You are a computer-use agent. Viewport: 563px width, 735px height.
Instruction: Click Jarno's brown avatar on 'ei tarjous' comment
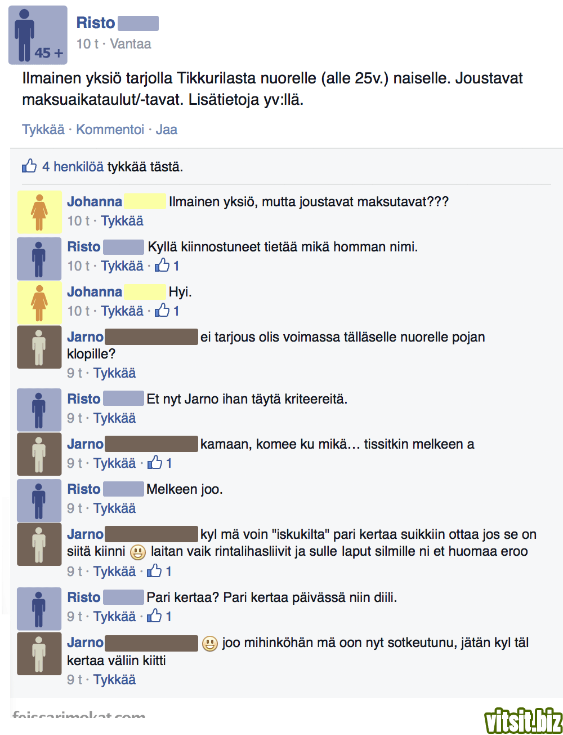point(39,347)
